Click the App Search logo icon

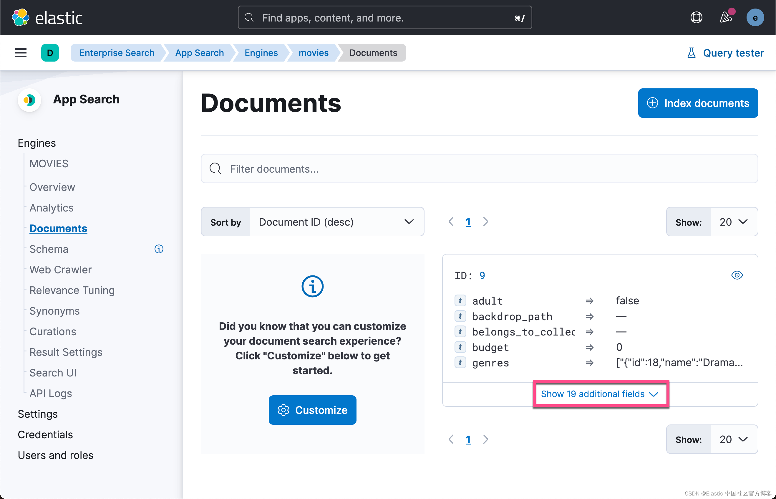pos(29,100)
